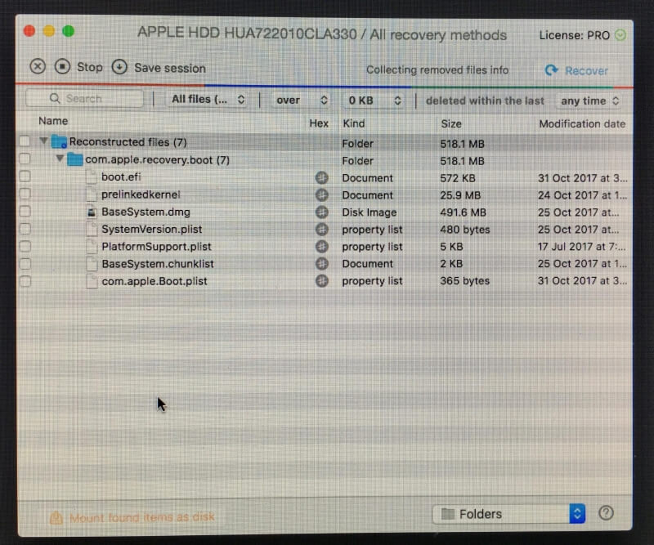Viewport: 654px width, 545px height.
Task: Sort by the Kind column header
Action: click(x=354, y=123)
